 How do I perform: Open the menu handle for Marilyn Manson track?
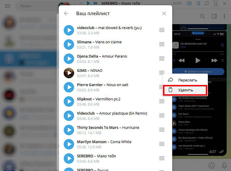pyautogui.click(x=162, y=144)
